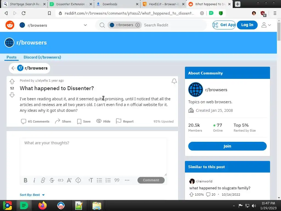Click the r/browsers community avatar in sidebar
The image size is (281, 211).
(x=195, y=90)
